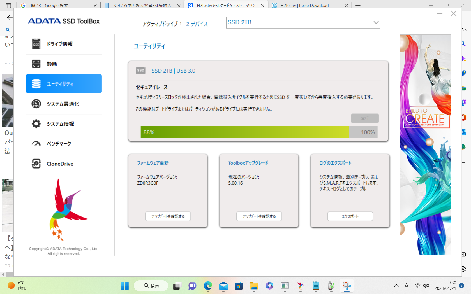Click the diagnostic scan sidebar icon
471x294 pixels.
tap(36, 64)
